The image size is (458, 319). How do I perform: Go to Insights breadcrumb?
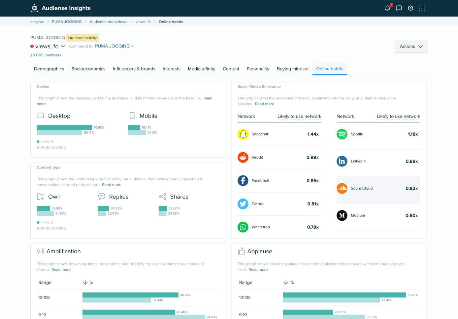[x=37, y=22]
